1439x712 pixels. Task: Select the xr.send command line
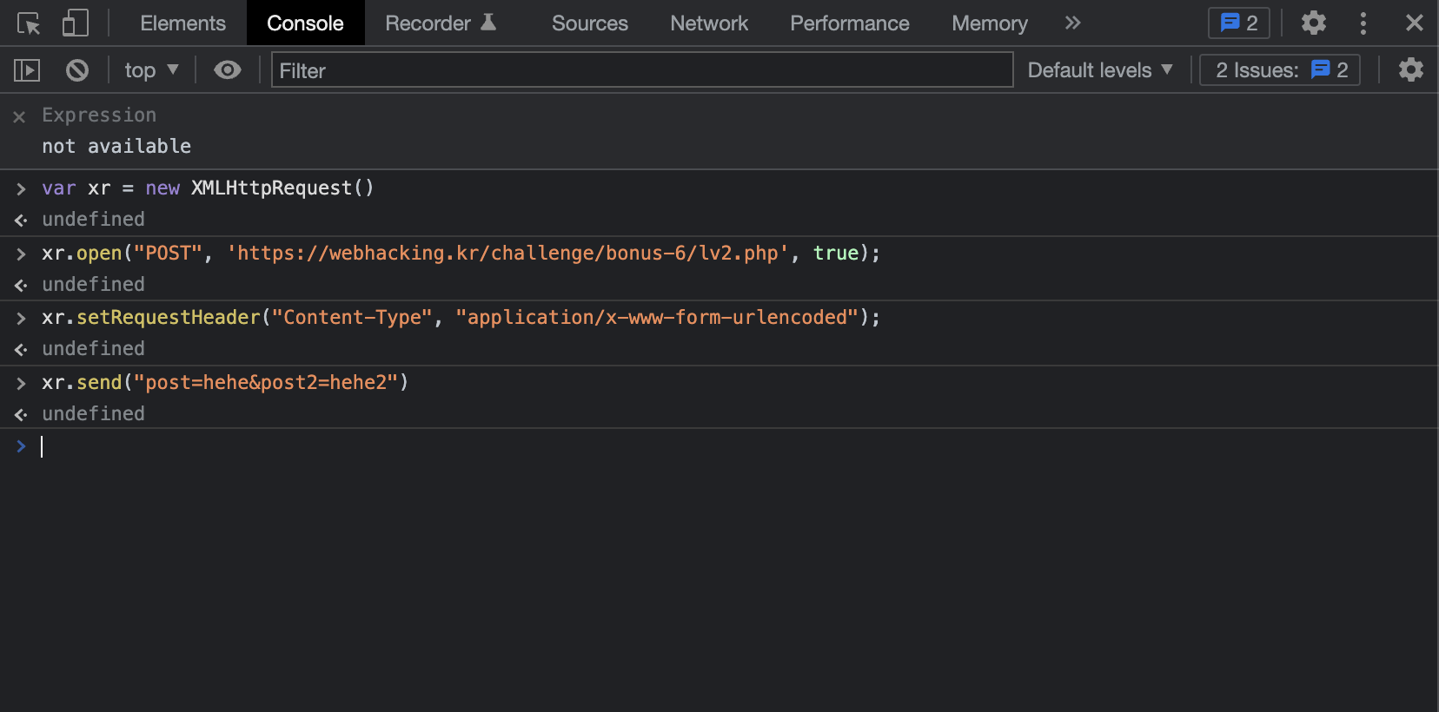click(225, 382)
